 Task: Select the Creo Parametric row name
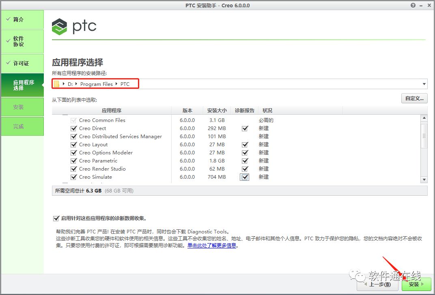click(98, 160)
